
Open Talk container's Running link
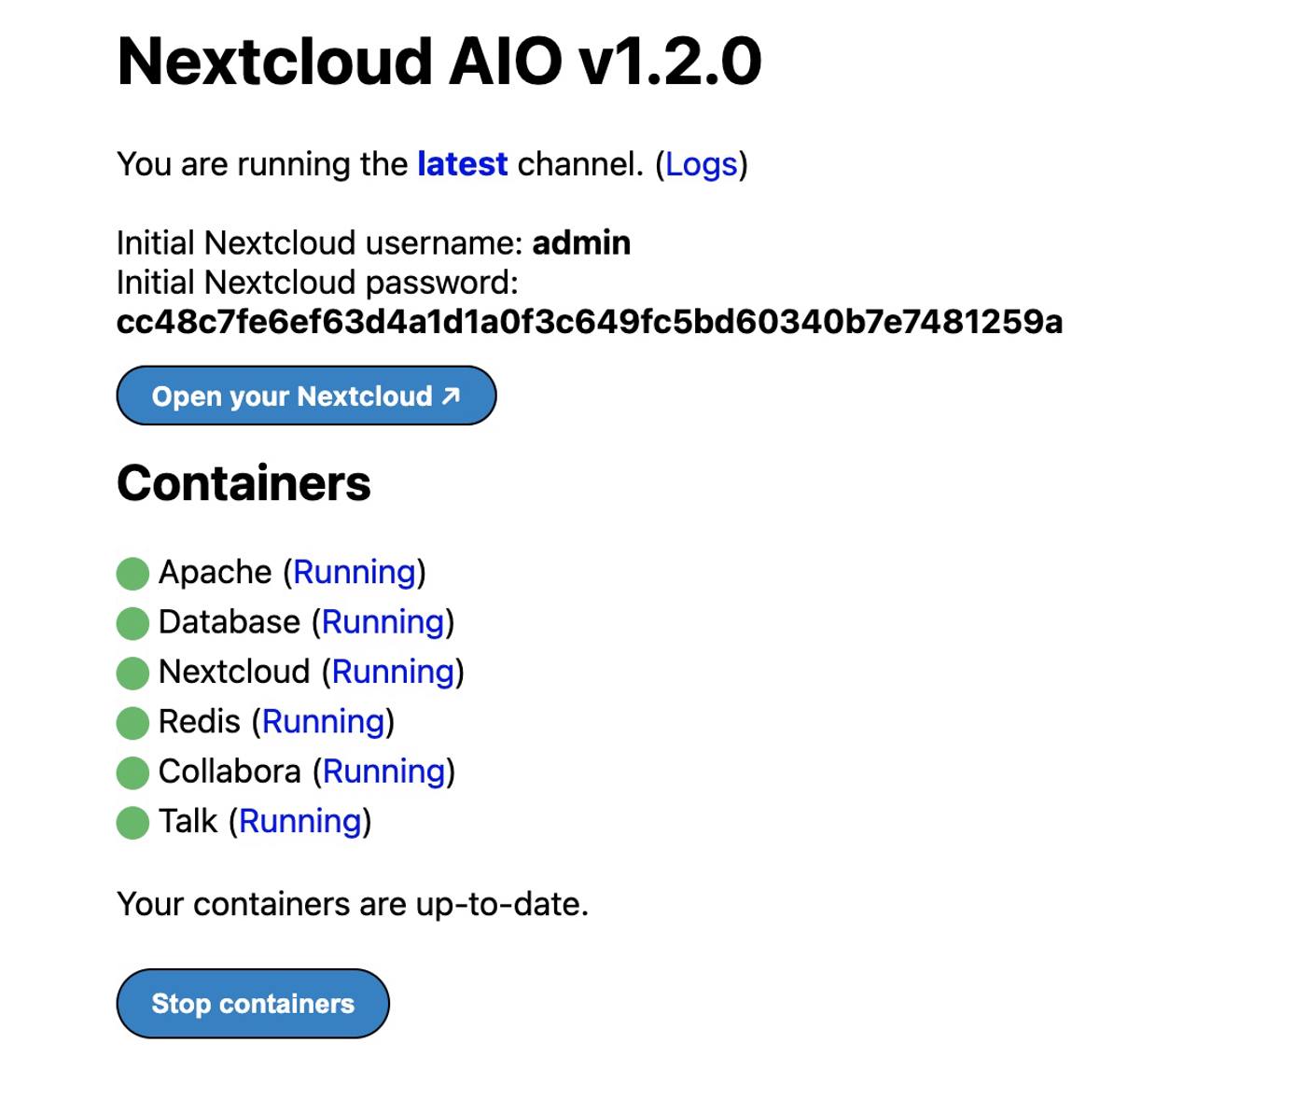point(299,821)
